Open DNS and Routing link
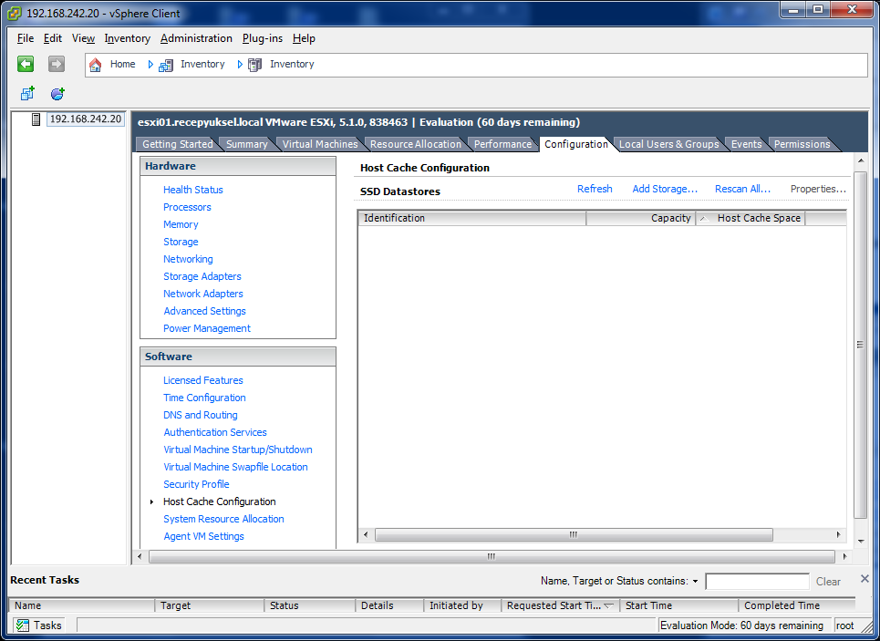 point(201,416)
